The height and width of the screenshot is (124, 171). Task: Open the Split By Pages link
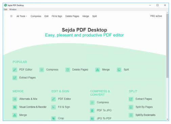[144, 107]
